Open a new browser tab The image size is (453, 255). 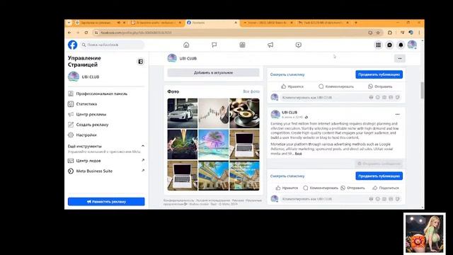pyautogui.click(x=356, y=23)
